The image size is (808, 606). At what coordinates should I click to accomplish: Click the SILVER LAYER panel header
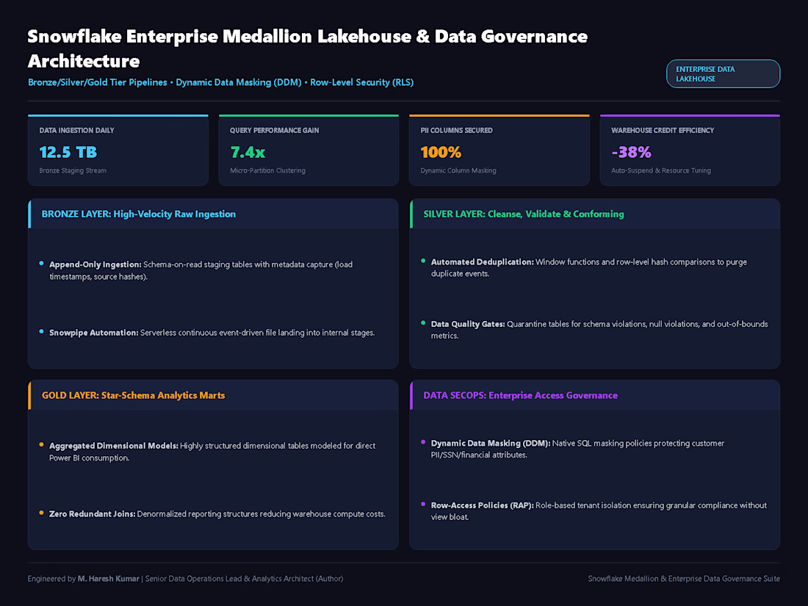pyautogui.click(x=595, y=214)
